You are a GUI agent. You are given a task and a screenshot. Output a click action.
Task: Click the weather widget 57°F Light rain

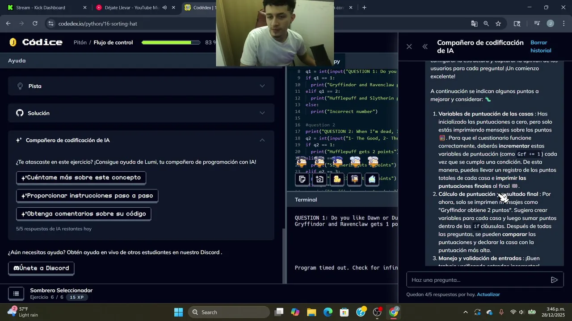click(23, 312)
